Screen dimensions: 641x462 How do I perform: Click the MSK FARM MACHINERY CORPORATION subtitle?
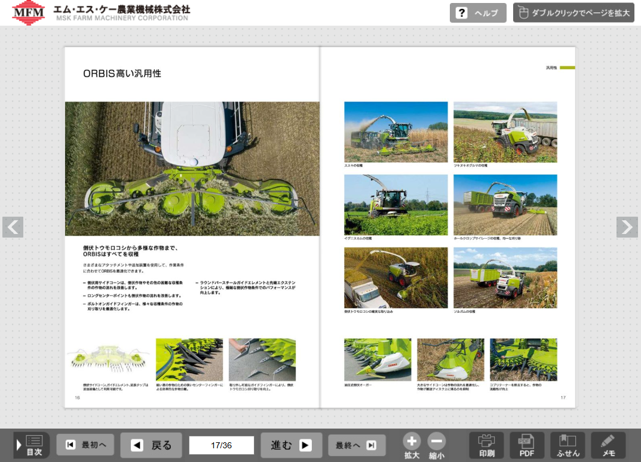pos(122,18)
